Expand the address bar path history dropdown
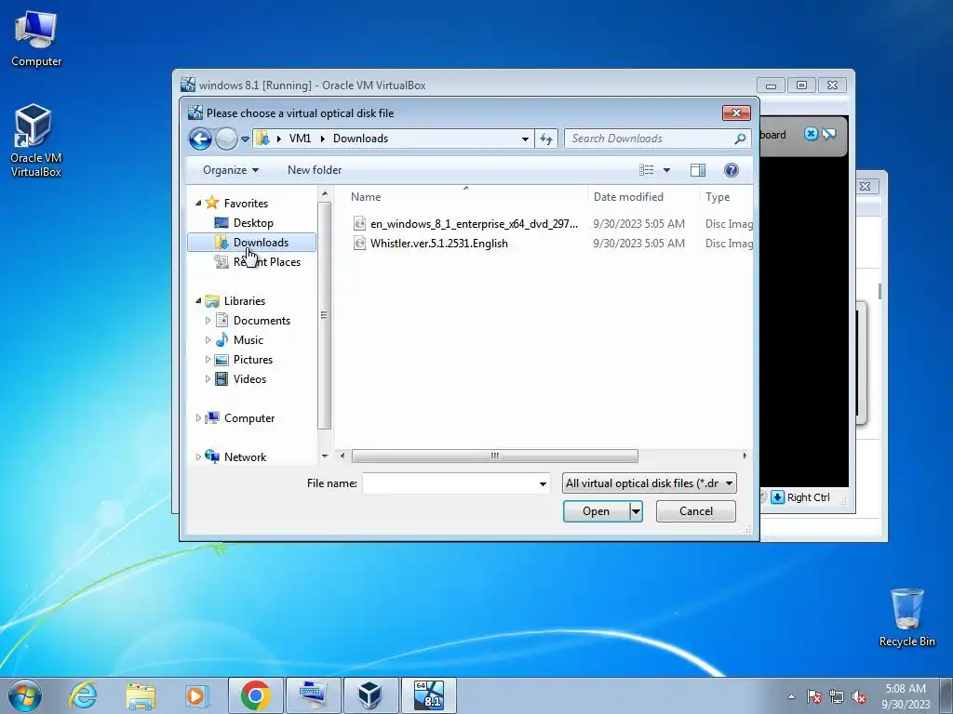Screen dimensions: 953x714 click(525, 139)
